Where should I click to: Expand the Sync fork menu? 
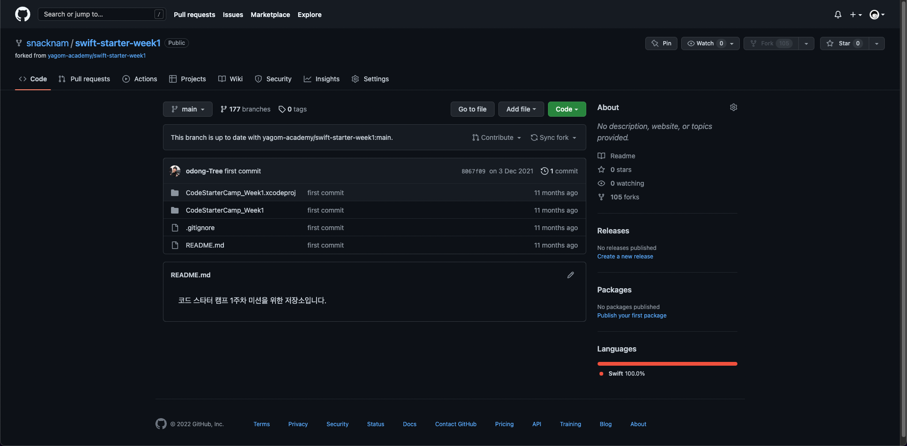pos(554,137)
